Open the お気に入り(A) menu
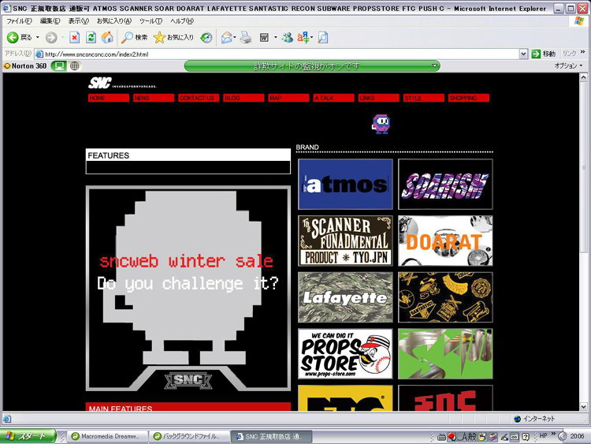This screenshot has height=444, width=591. click(114, 21)
